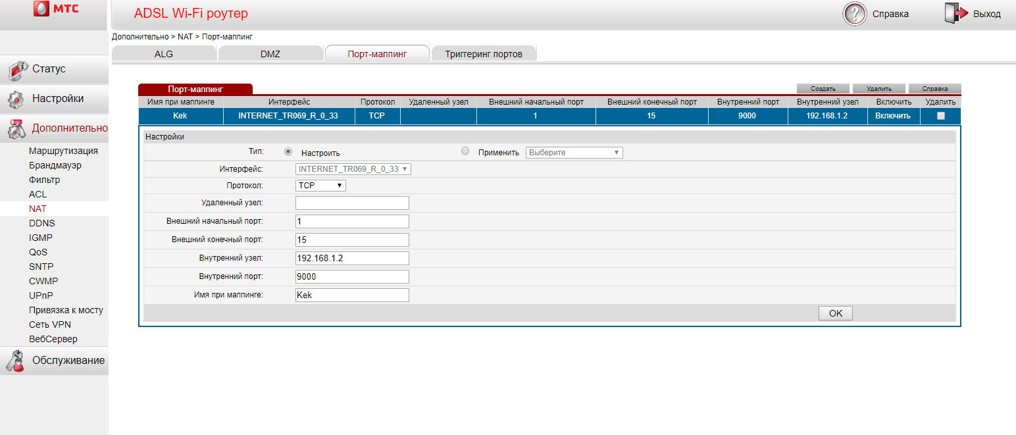Click the Имя при маппинге input field
1016x435 pixels.
[x=352, y=295]
